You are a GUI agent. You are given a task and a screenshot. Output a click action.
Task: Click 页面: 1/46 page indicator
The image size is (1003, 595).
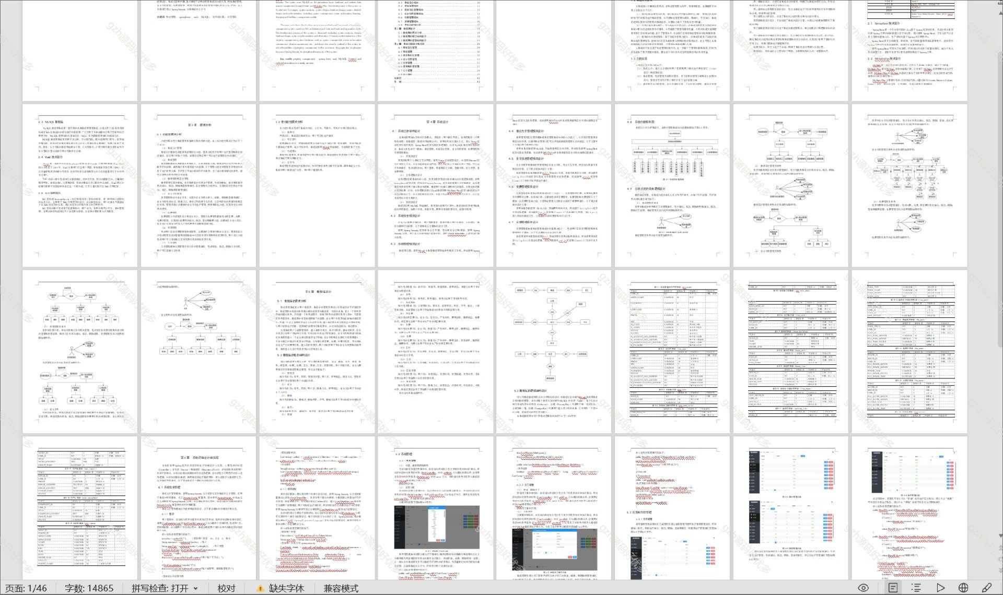click(x=26, y=588)
